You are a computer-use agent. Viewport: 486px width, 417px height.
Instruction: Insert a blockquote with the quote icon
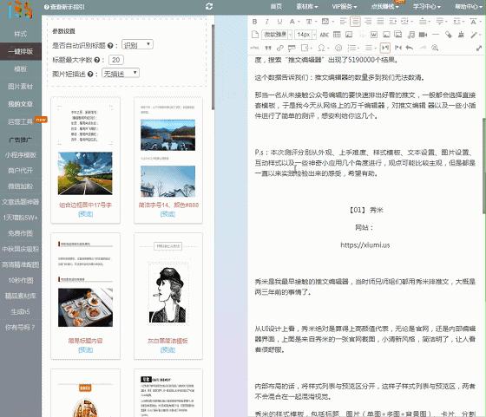pyautogui.click(x=267, y=48)
